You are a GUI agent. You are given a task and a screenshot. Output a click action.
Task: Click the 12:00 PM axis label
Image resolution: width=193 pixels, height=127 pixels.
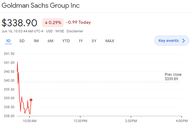tap(80, 121)
